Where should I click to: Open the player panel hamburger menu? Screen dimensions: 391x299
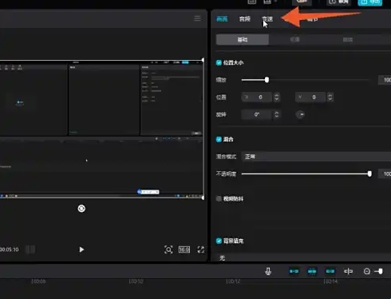tap(197, 18)
